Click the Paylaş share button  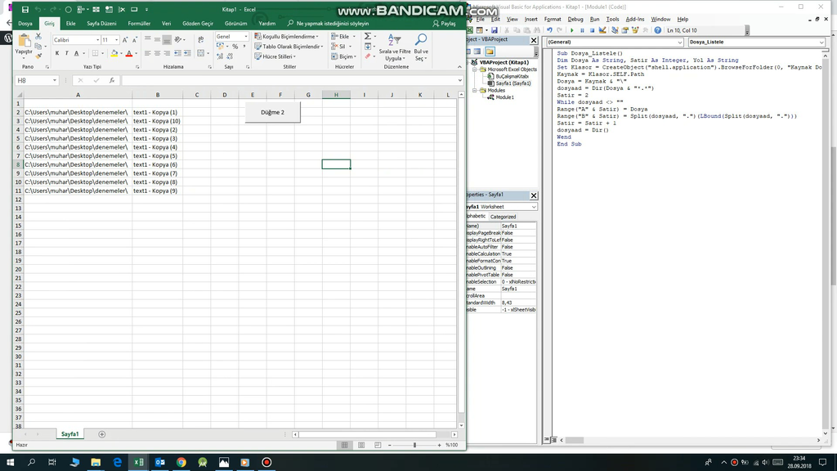point(444,24)
